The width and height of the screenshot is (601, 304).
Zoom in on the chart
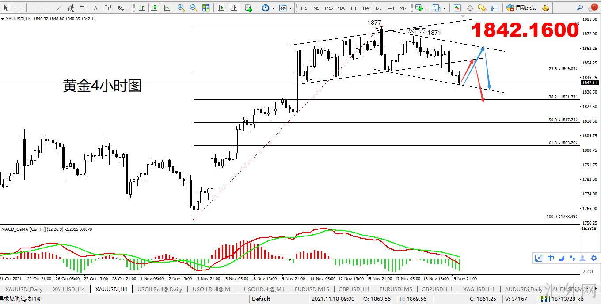click(x=181, y=8)
